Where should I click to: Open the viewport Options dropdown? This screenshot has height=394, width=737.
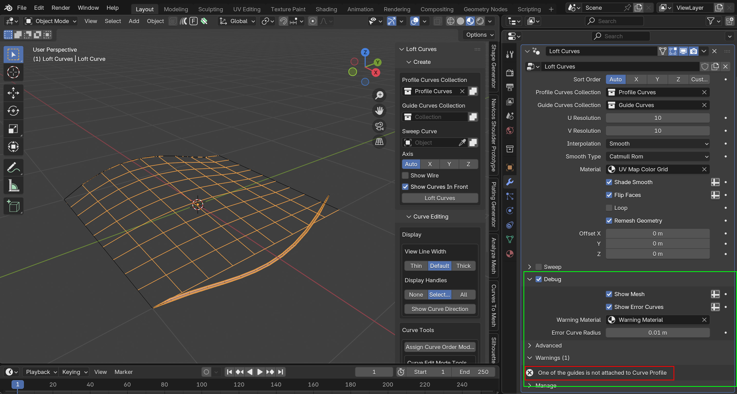[479, 35]
